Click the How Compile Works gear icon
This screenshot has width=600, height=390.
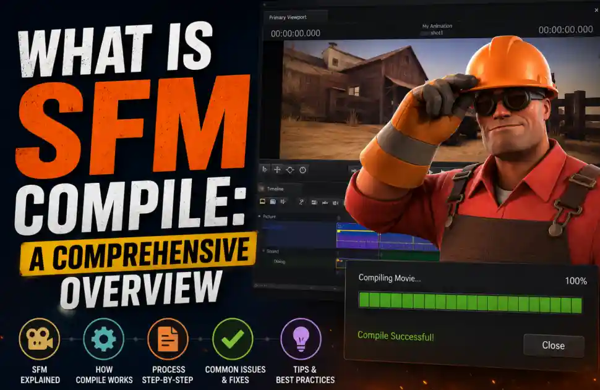pos(104,339)
